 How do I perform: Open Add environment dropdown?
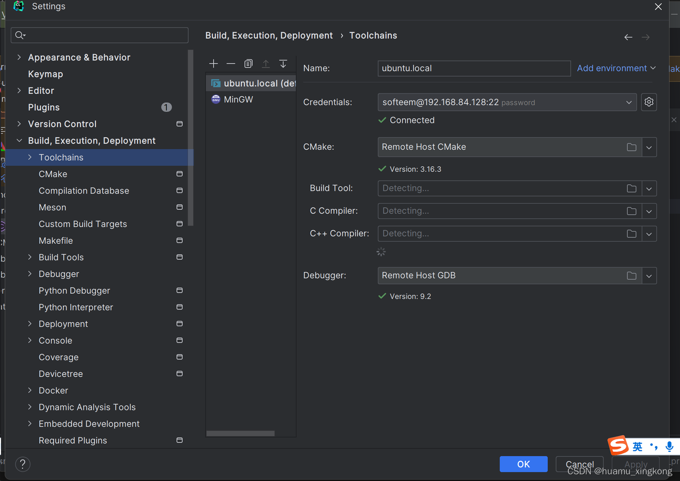pos(616,68)
